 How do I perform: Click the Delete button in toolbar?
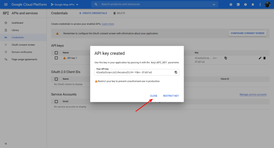[119, 13]
